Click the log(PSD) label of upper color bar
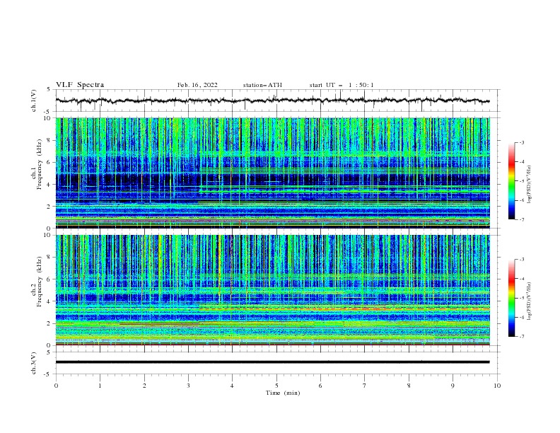The width and height of the screenshot is (560, 433). [530, 185]
